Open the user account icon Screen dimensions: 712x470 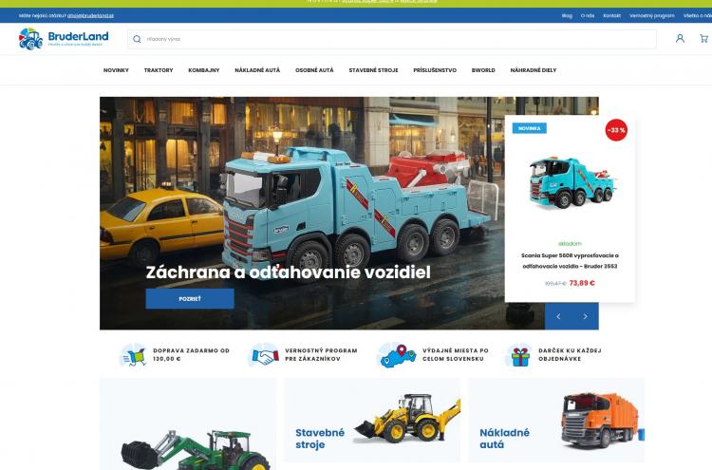pos(680,39)
